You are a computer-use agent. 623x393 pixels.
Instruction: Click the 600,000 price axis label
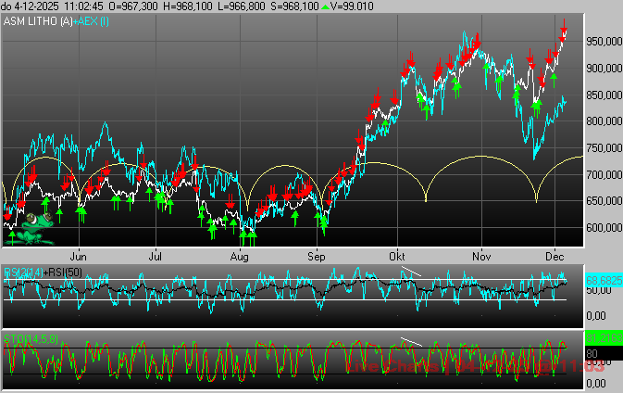[x=604, y=227]
